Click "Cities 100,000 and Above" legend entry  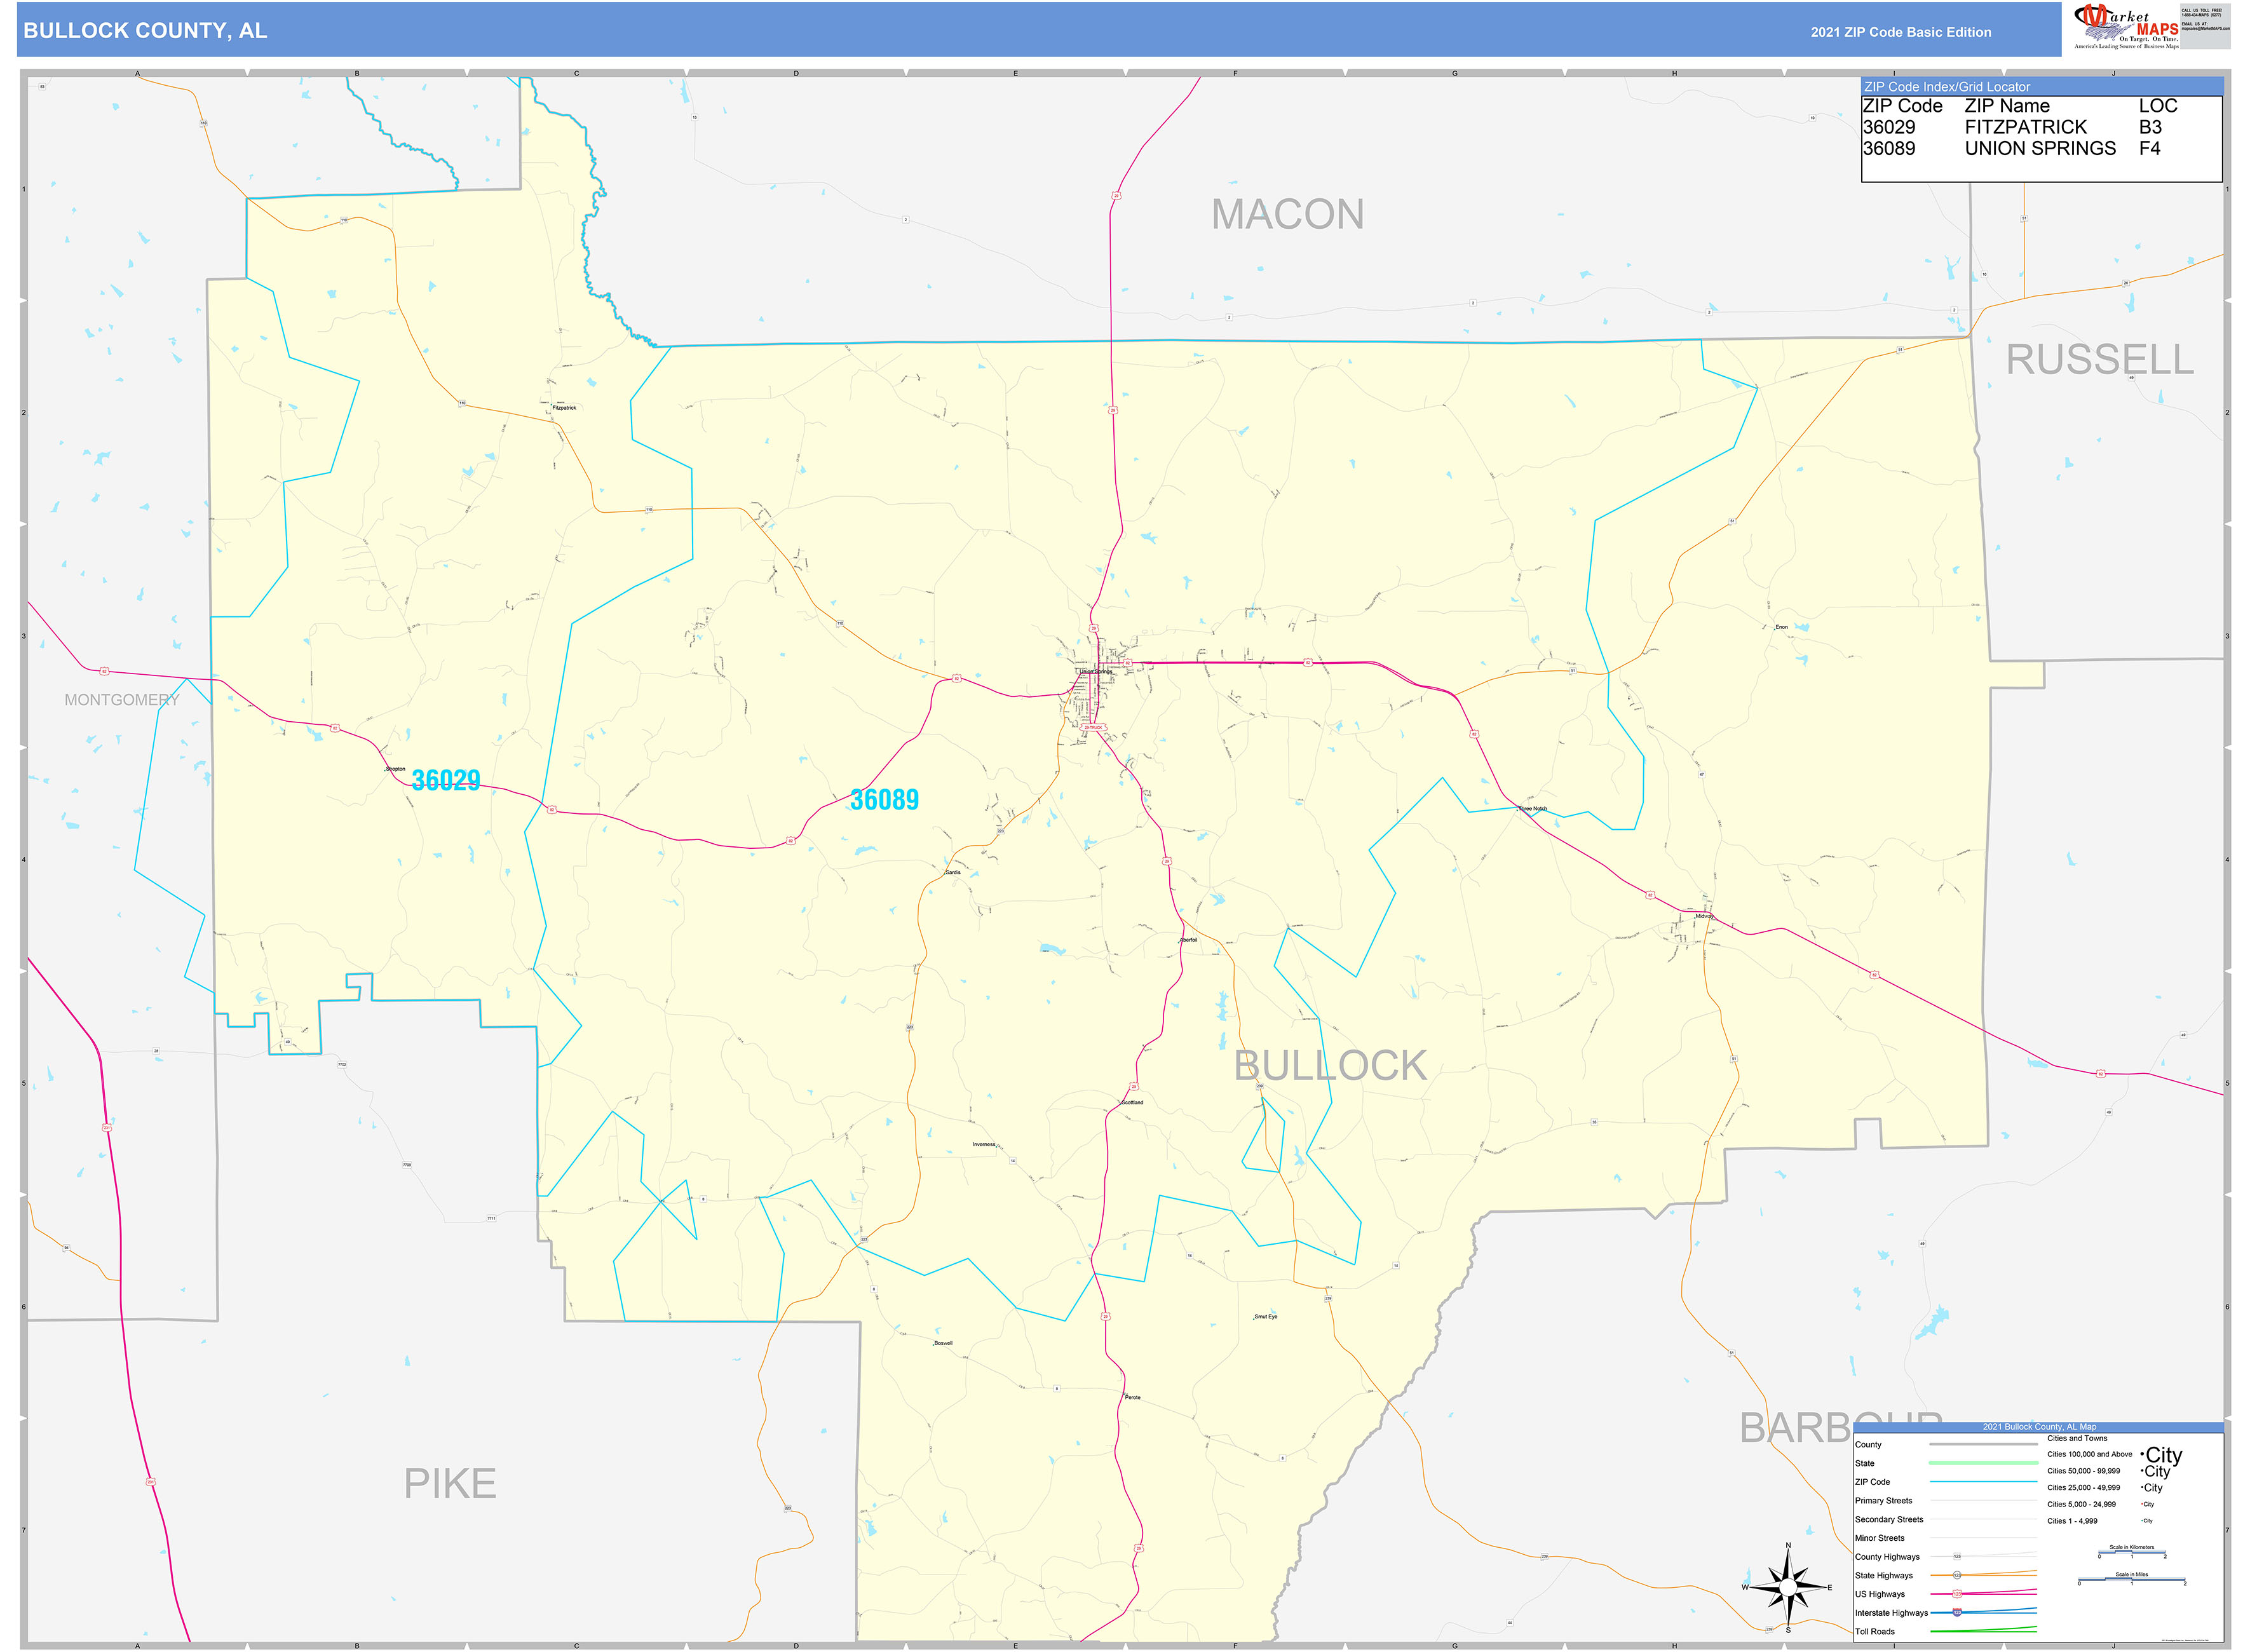click(x=2089, y=1454)
